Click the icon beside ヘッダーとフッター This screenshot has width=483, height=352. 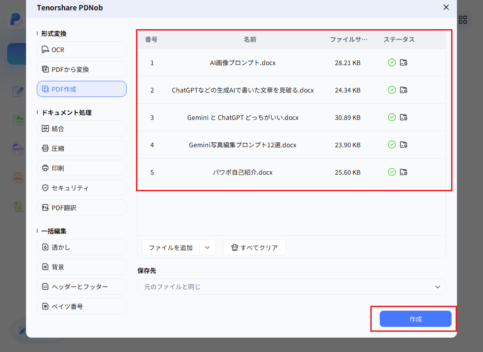tap(45, 286)
